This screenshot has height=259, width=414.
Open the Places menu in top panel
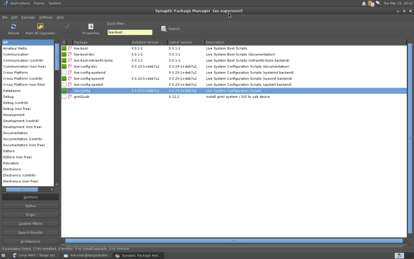coord(39,3)
